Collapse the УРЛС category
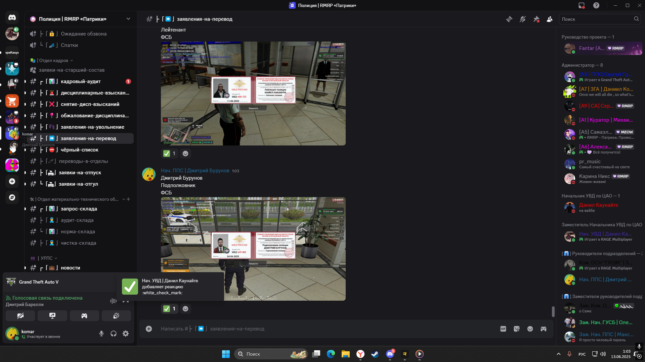Image resolution: width=645 pixels, height=362 pixels. click(47, 258)
